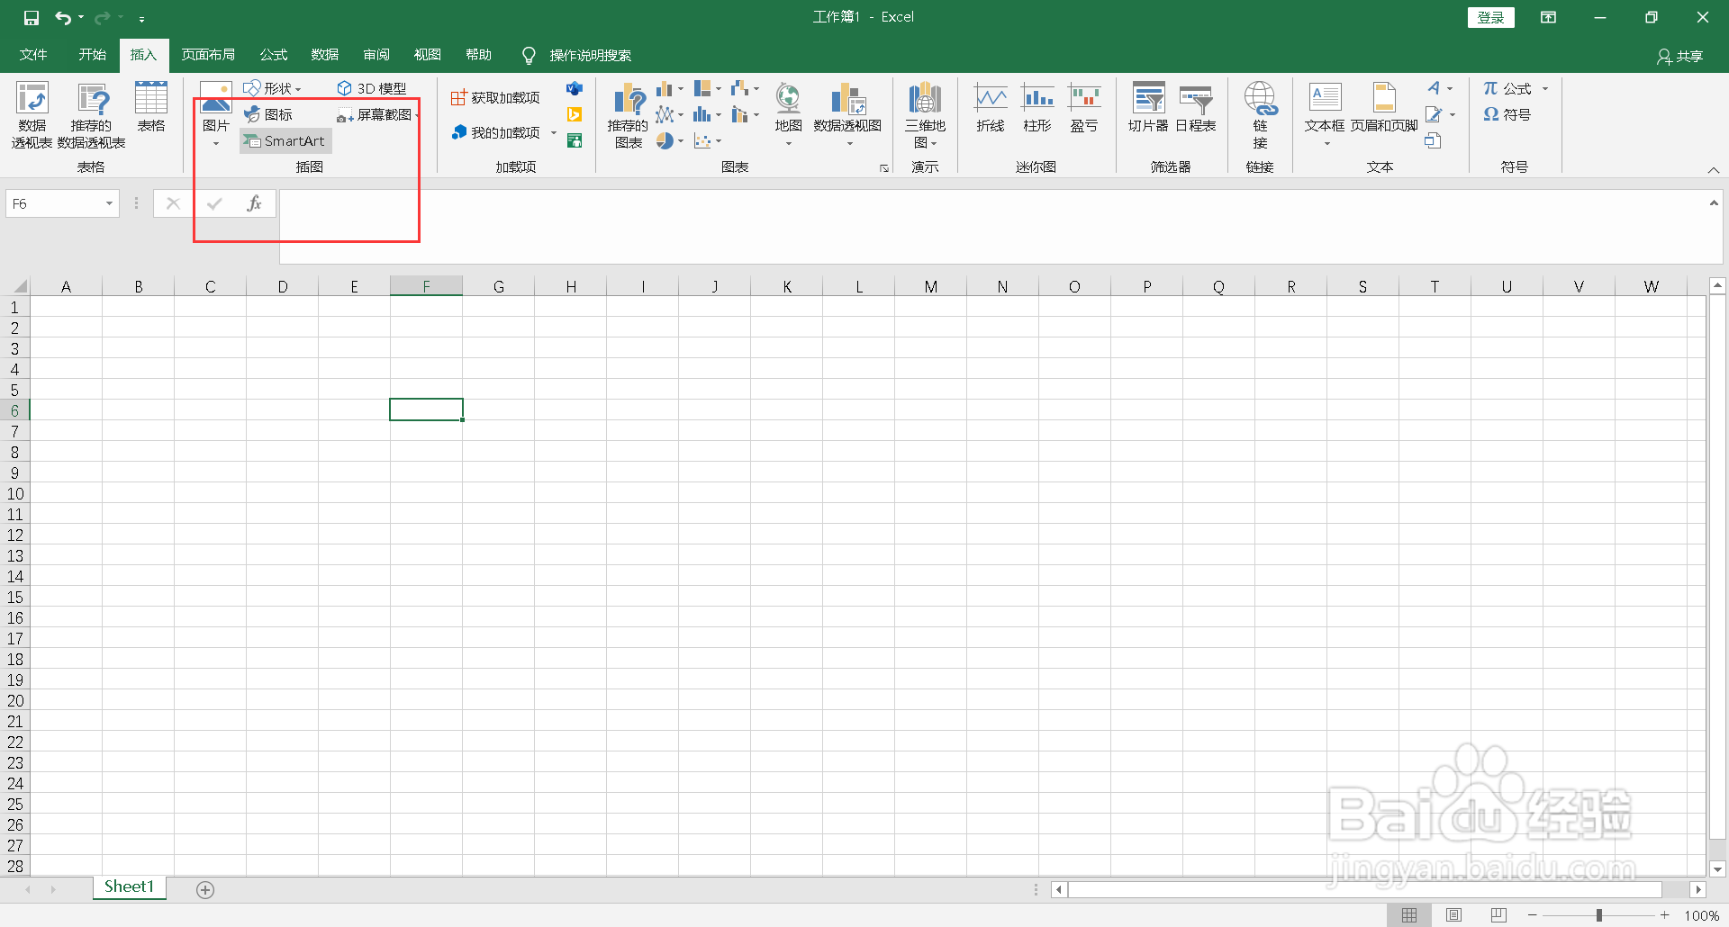Viewport: 1729px width, 927px height.
Task: Open the 文件 File tab
Action: pos(33,55)
